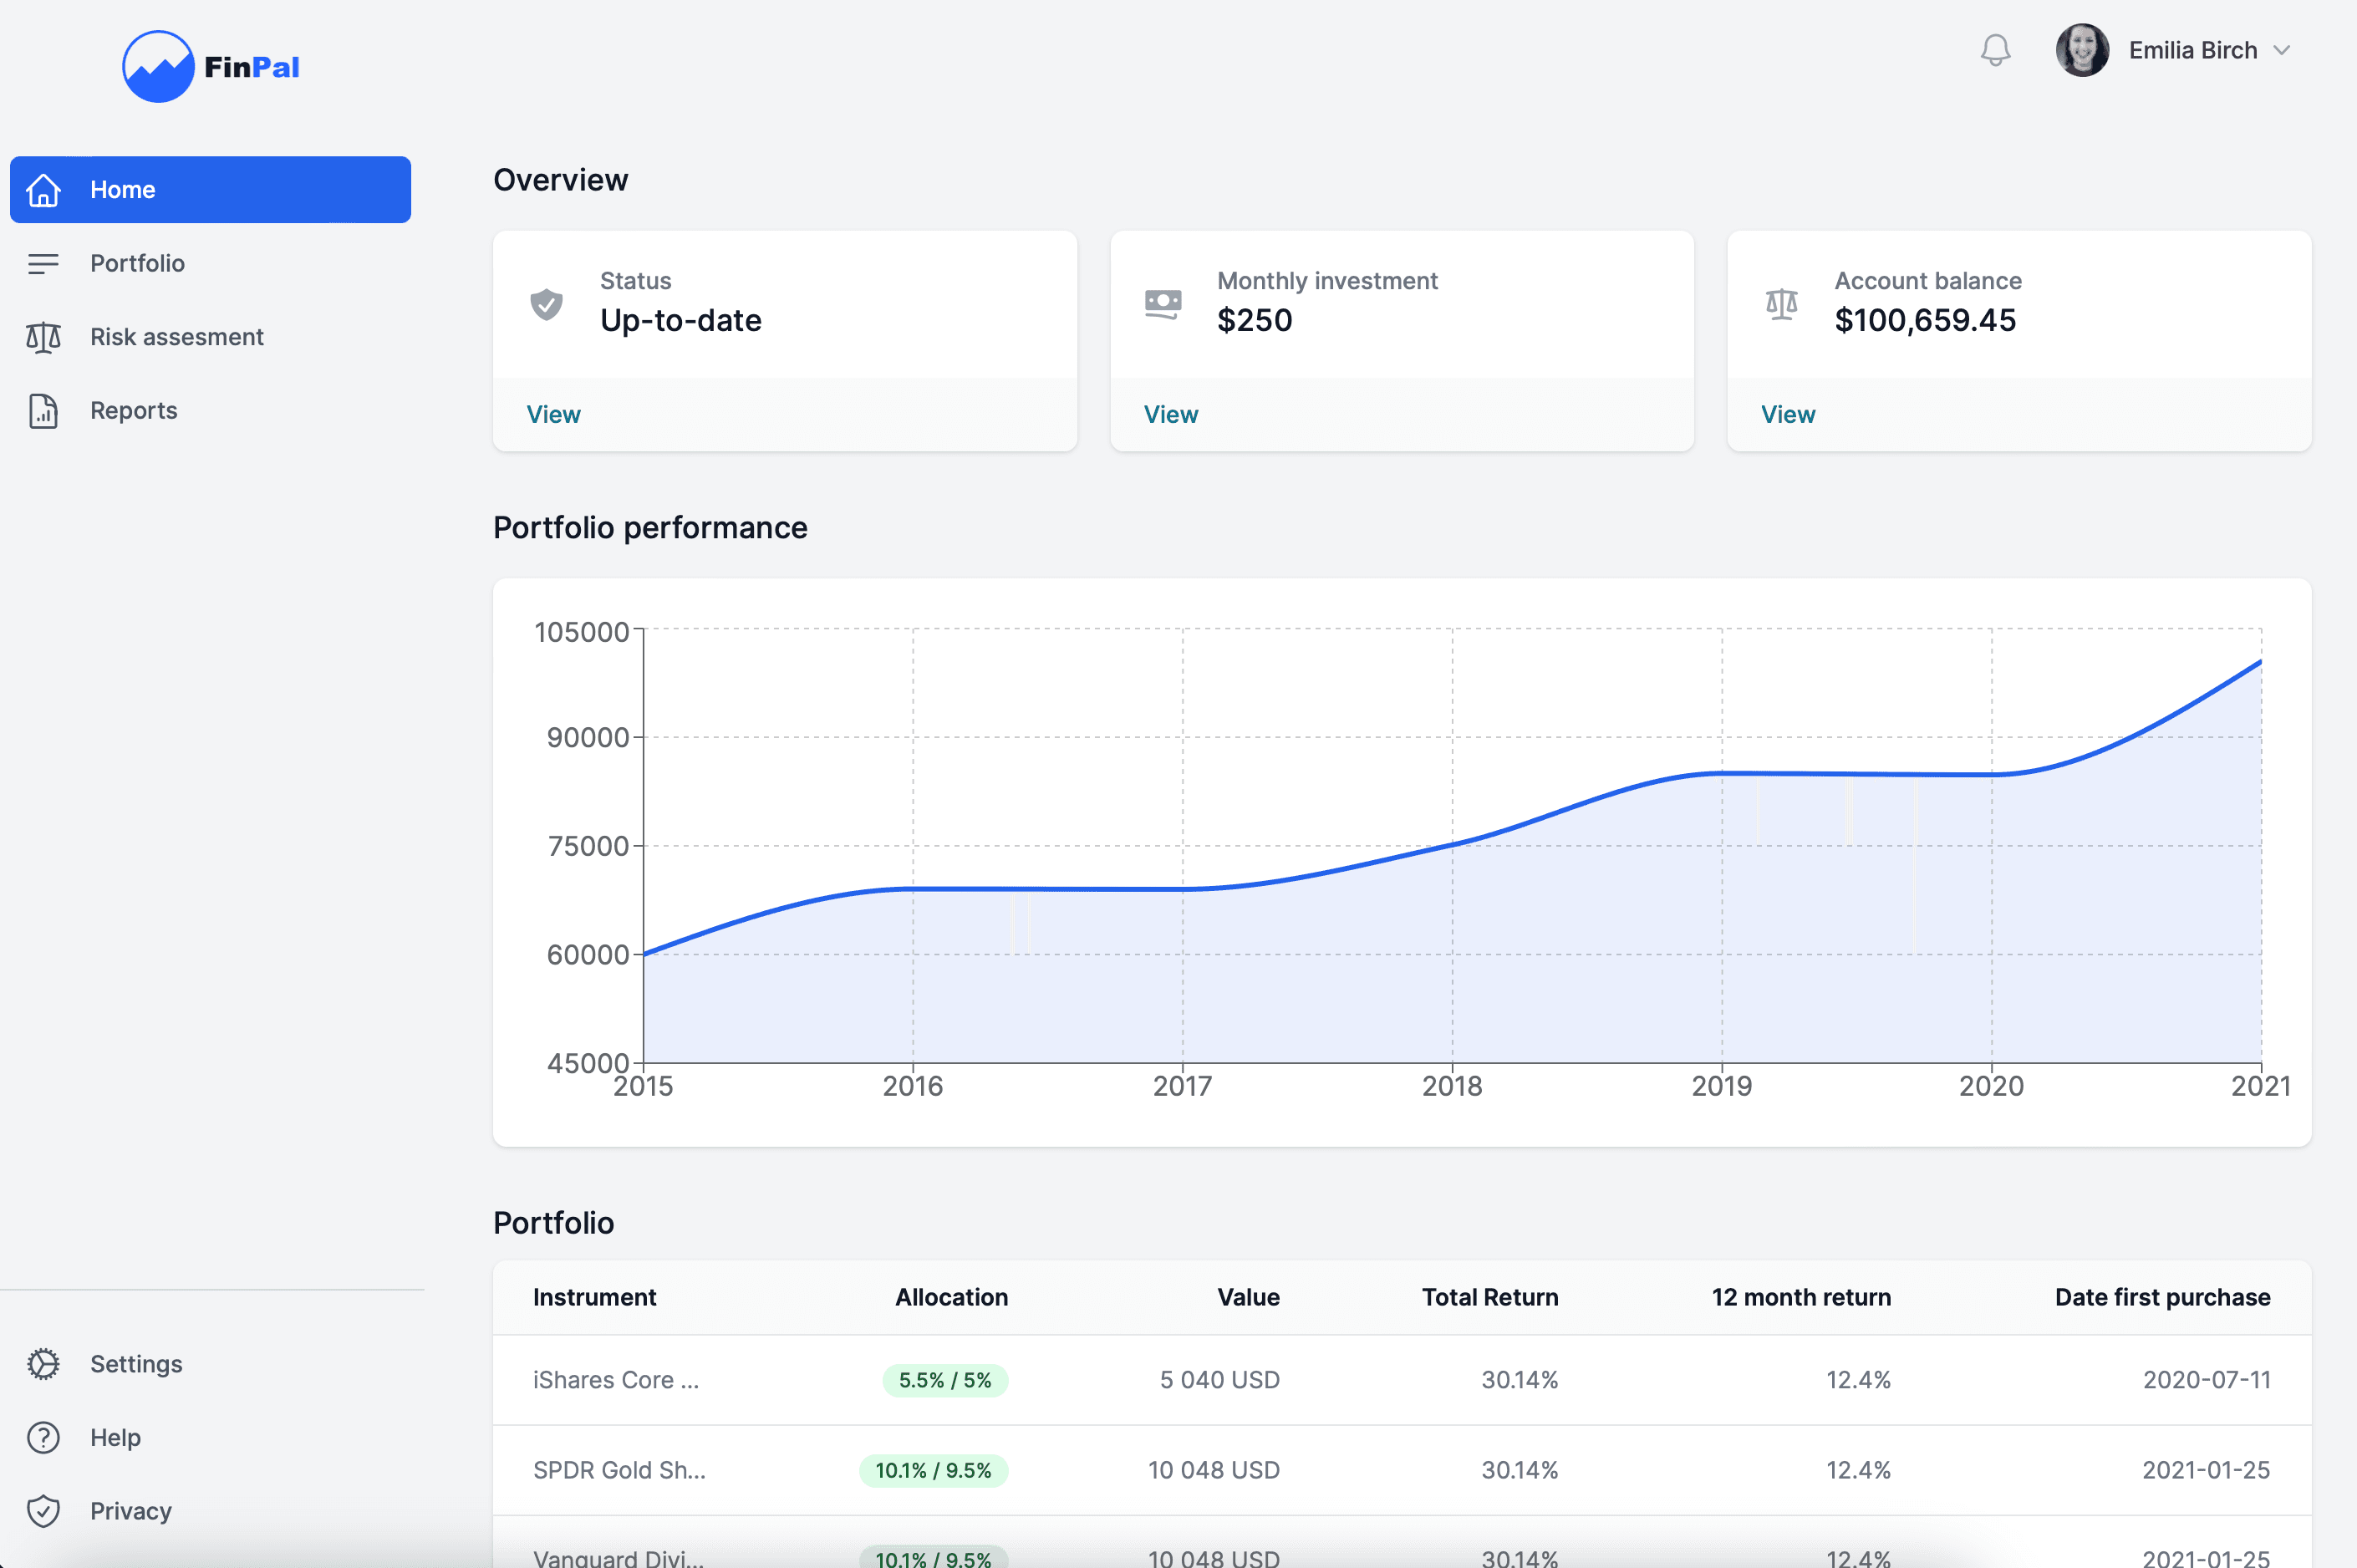
Task: Click the notification bell icon
Action: 1994,50
